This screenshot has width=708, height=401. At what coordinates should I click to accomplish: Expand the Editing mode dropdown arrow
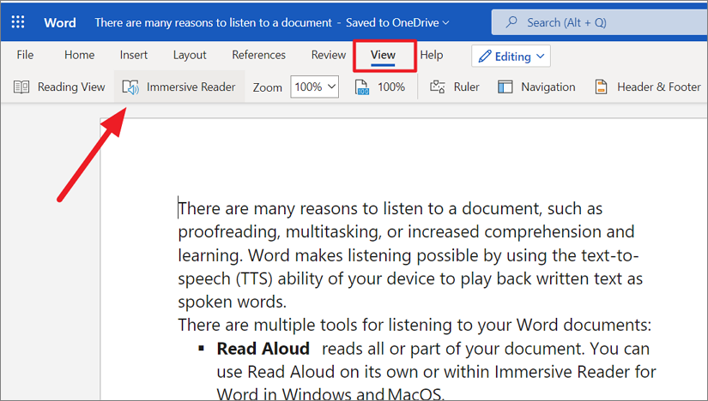click(541, 57)
